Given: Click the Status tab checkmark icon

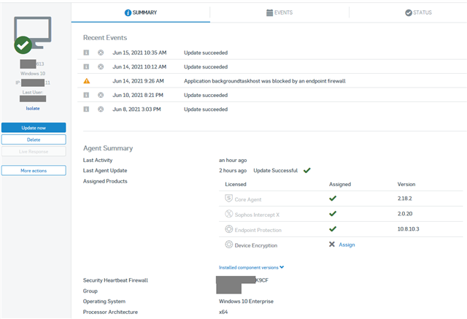Looking at the screenshot, I should point(409,12).
